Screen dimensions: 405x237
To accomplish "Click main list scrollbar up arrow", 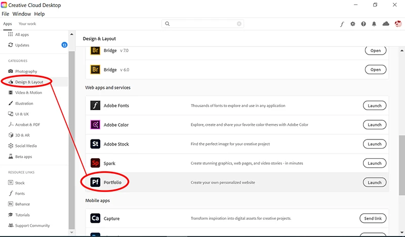I will tap(402, 51).
